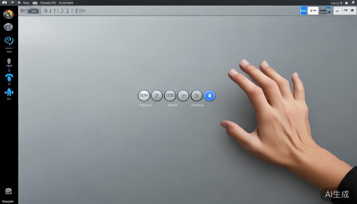Open the screenshot thumbnail in the toolbar

[x=325, y=11]
